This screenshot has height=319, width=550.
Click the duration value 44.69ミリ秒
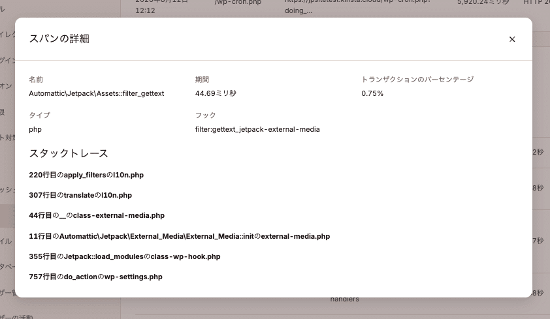pyautogui.click(x=216, y=93)
